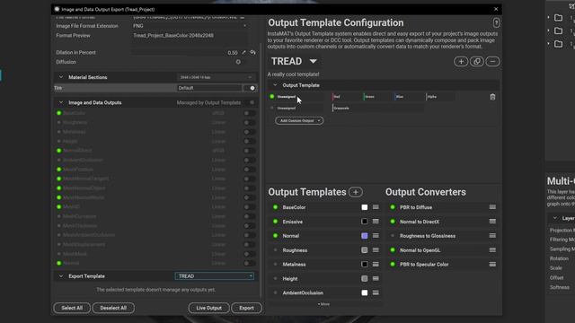Viewport: 575px width, 323px height.
Task: Open the Export Template TREAD combo box
Action: pyautogui.click(x=215, y=276)
